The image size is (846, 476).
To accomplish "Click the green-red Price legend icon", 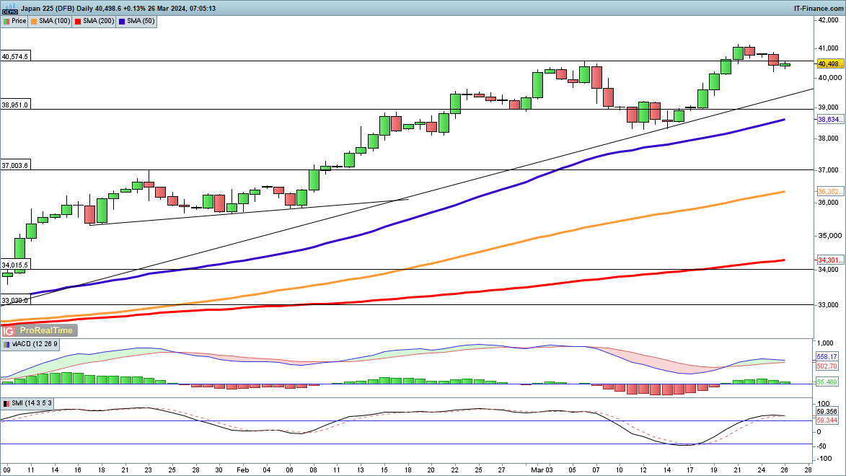I will [6, 22].
